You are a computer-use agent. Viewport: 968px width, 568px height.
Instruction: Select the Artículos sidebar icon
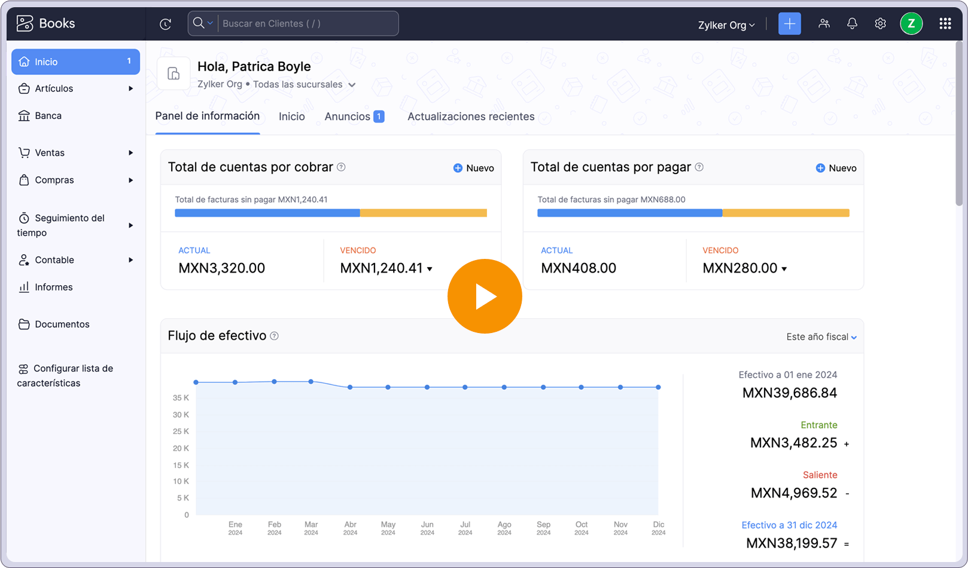[24, 88]
